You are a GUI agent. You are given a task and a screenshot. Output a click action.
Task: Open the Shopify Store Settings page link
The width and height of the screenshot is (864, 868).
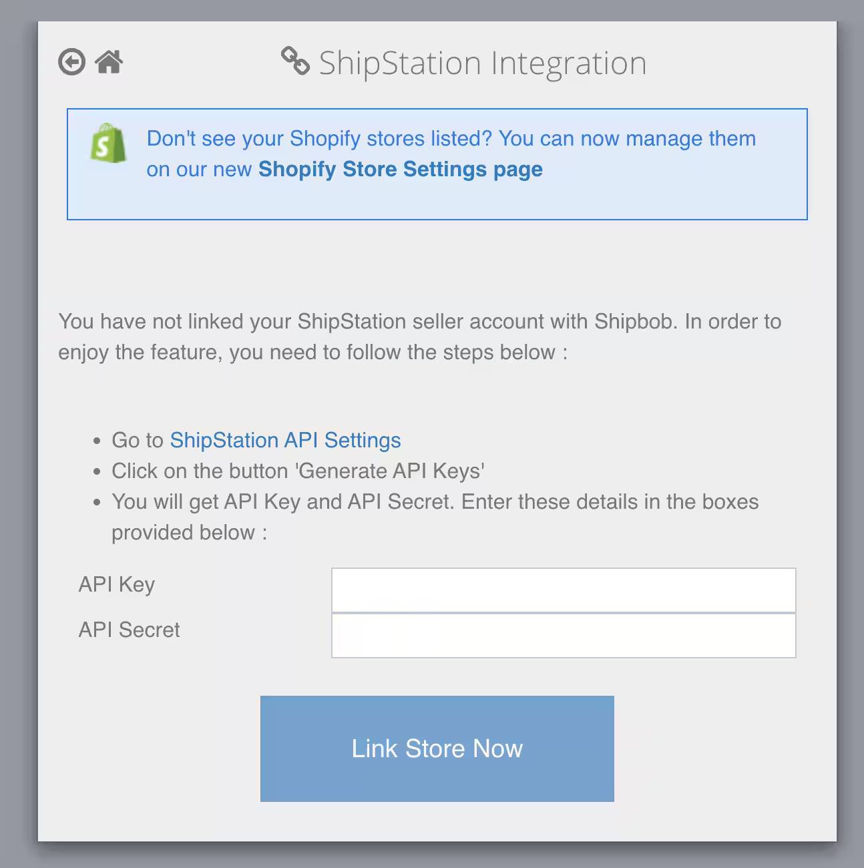click(x=400, y=170)
